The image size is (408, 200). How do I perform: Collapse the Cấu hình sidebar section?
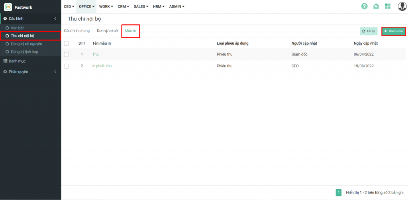pyautogui.click(x=55, y=19)
